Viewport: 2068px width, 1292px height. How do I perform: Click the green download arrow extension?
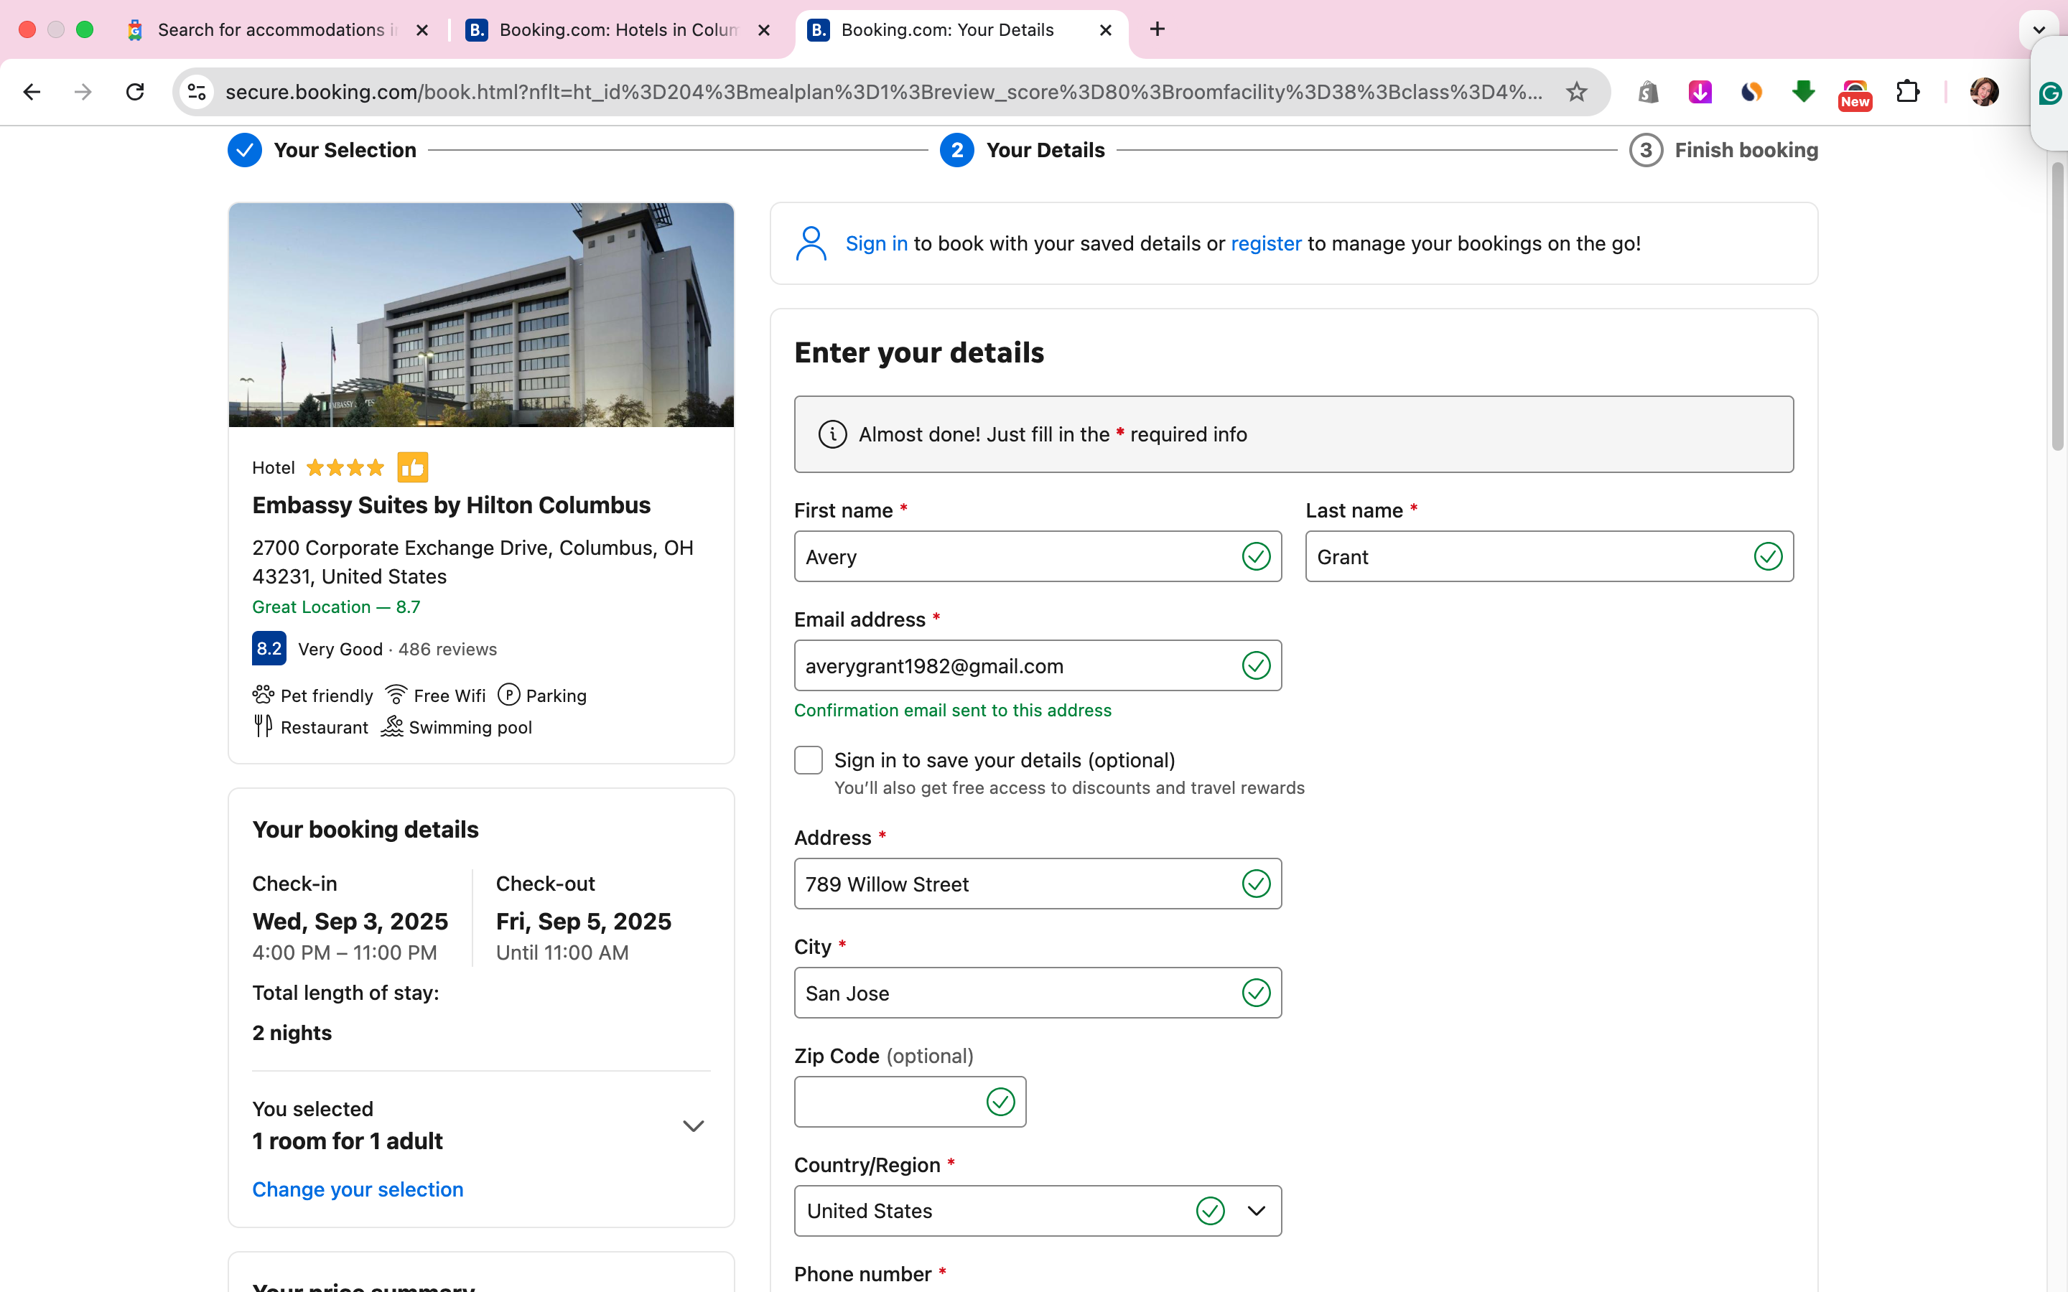[1803, 91]
